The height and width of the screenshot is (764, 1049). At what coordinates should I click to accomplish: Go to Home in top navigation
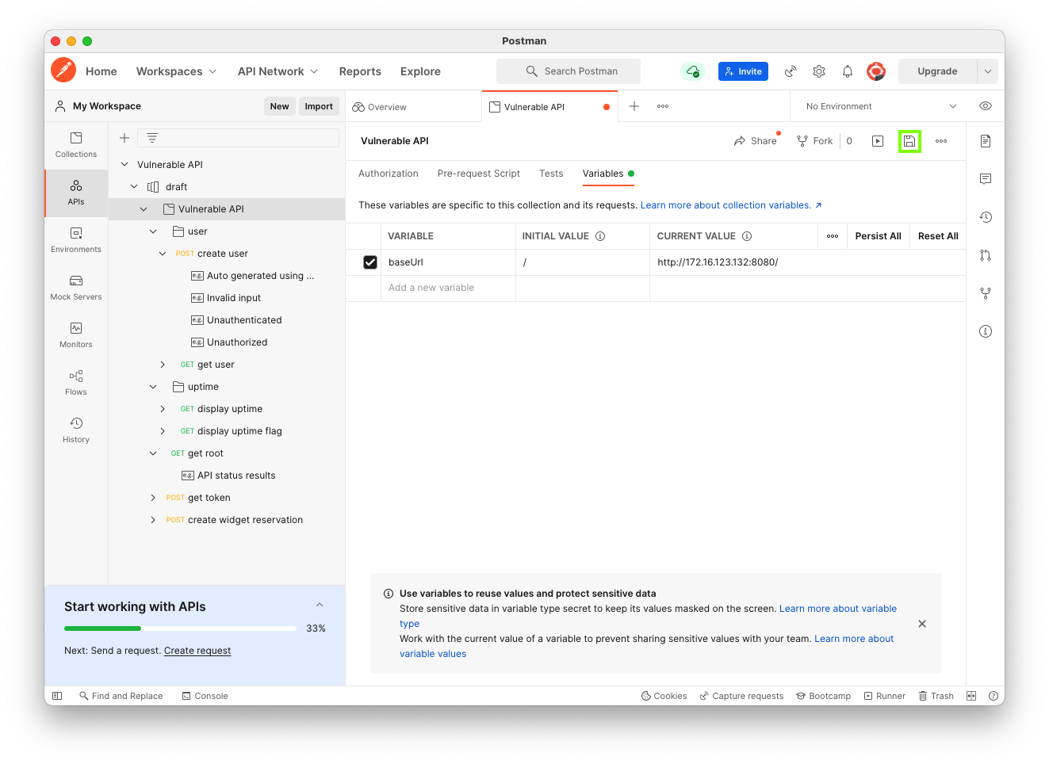tap(101, 71)
